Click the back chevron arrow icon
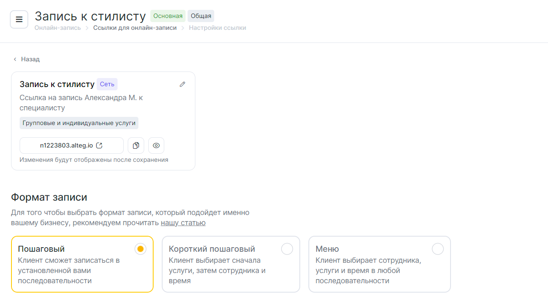The height and width of the screenshot is (302, 548). click(x=15, y=59)
